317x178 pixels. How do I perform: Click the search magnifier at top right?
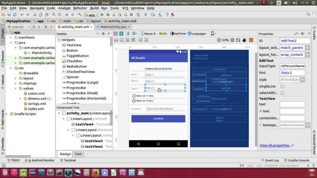(x=308, y=14)
